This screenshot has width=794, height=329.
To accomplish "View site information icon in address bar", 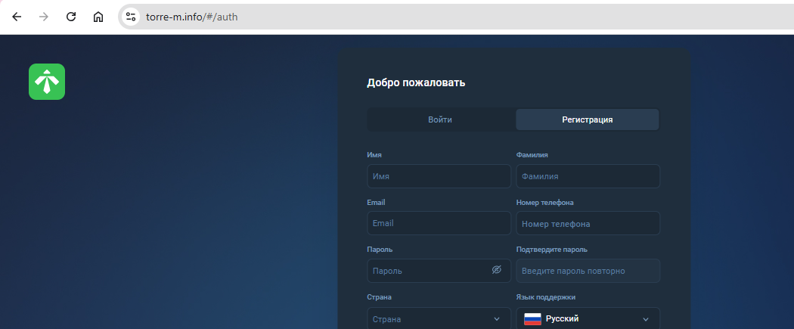I will [x=131, y=17].
